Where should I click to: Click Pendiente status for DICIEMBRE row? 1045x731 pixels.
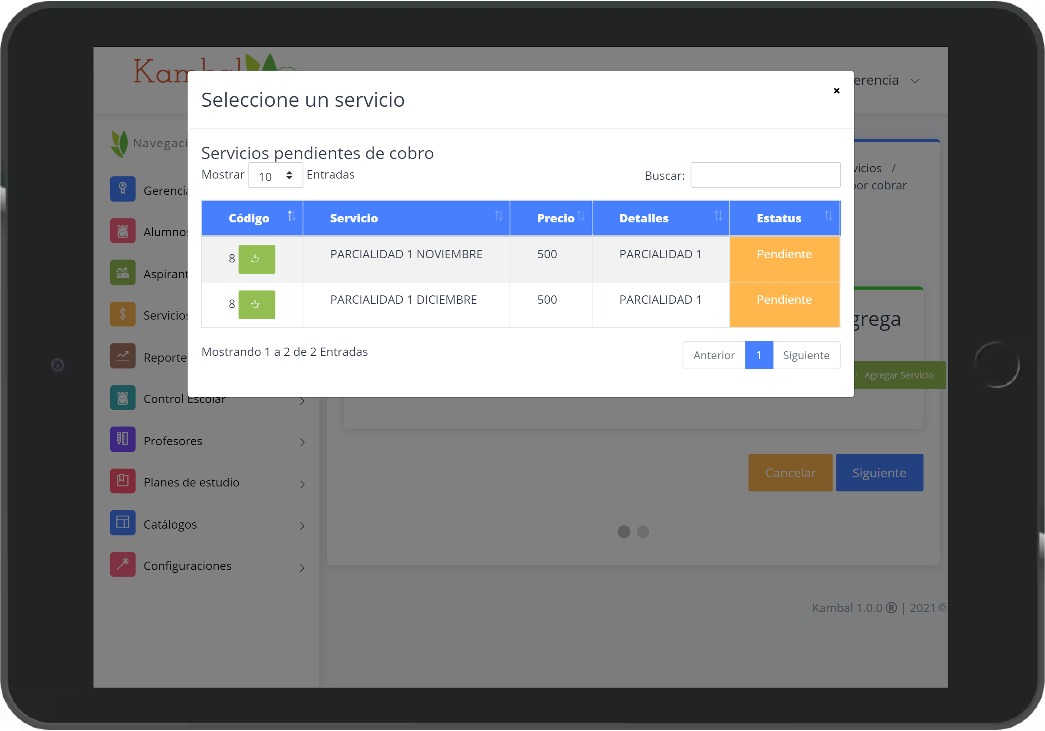click(x=785, y=305)
